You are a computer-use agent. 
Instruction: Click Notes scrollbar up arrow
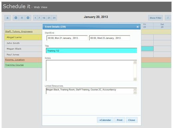point(135,62)
